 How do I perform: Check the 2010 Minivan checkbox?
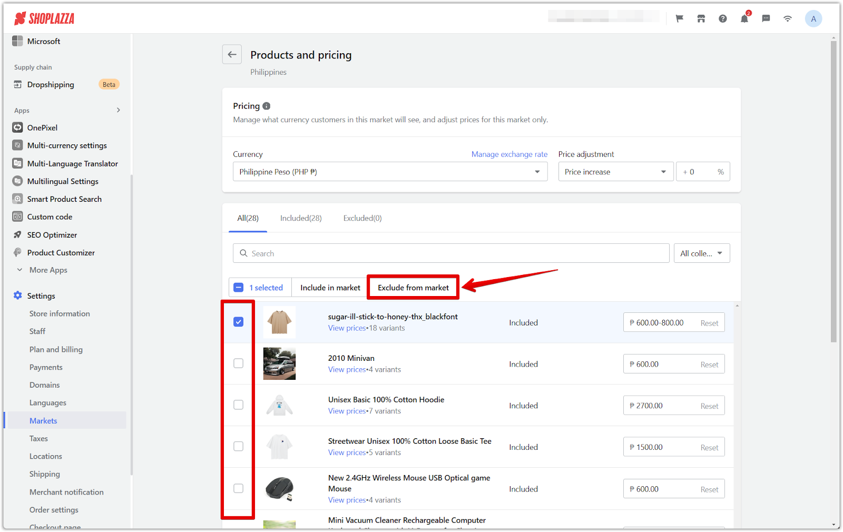coord(239,363)
